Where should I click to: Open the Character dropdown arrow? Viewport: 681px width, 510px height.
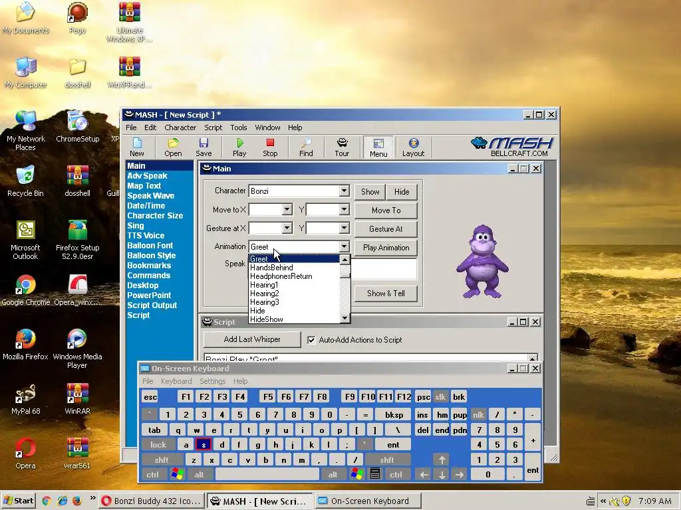coord(344,191)
